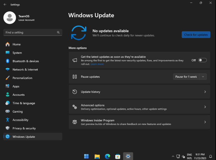The height and width of the screenshot is (160, 216).
Task: Open Network & internet settings
Action: [33, 69]
